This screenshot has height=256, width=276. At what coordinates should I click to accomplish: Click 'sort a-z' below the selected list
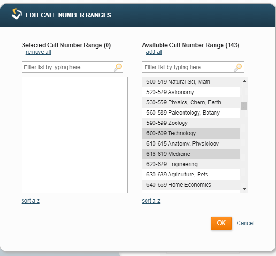pyautogui.click(x=31, y=201)
